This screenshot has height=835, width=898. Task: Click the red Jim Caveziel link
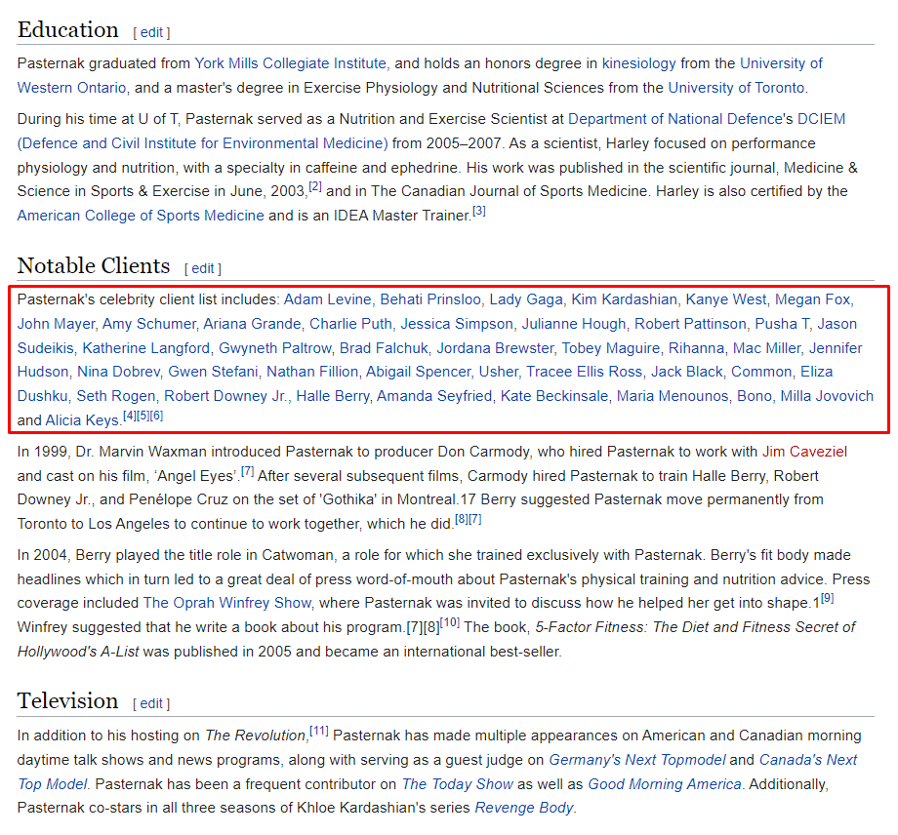point(804,452)
